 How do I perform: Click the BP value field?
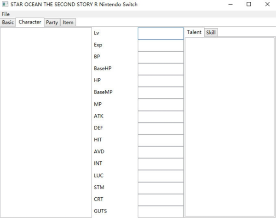click(x=161, y=57)
